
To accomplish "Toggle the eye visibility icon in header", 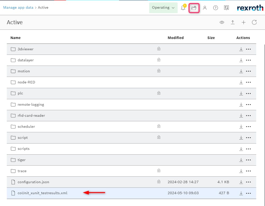I will point(222,23).
